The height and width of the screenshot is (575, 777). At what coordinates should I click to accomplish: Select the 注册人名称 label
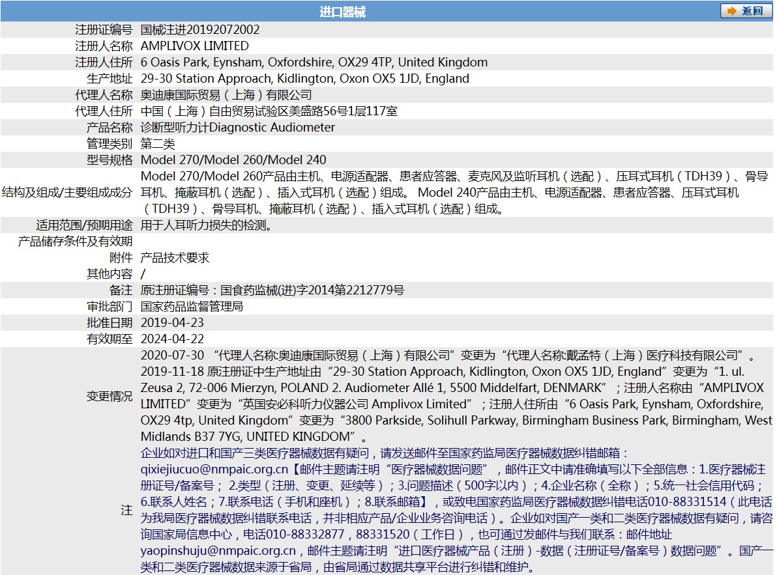104,46
